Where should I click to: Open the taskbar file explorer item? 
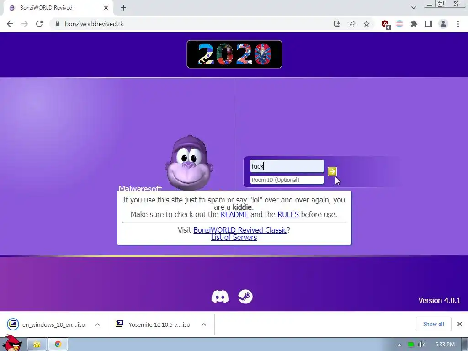pos(37,345)
